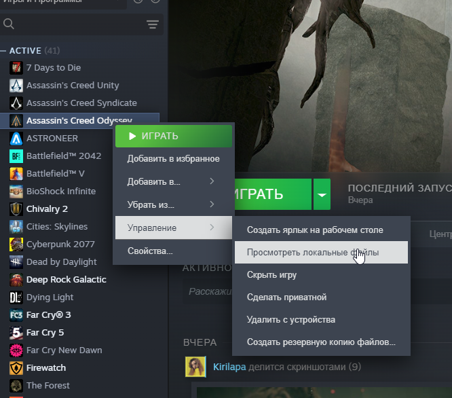Click the Deep Rock Galactic icon

click(x=16, y=279)
